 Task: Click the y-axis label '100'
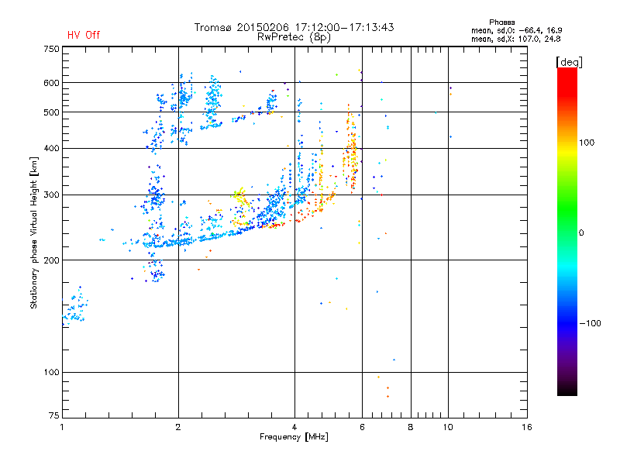click(x=51, y=373)
